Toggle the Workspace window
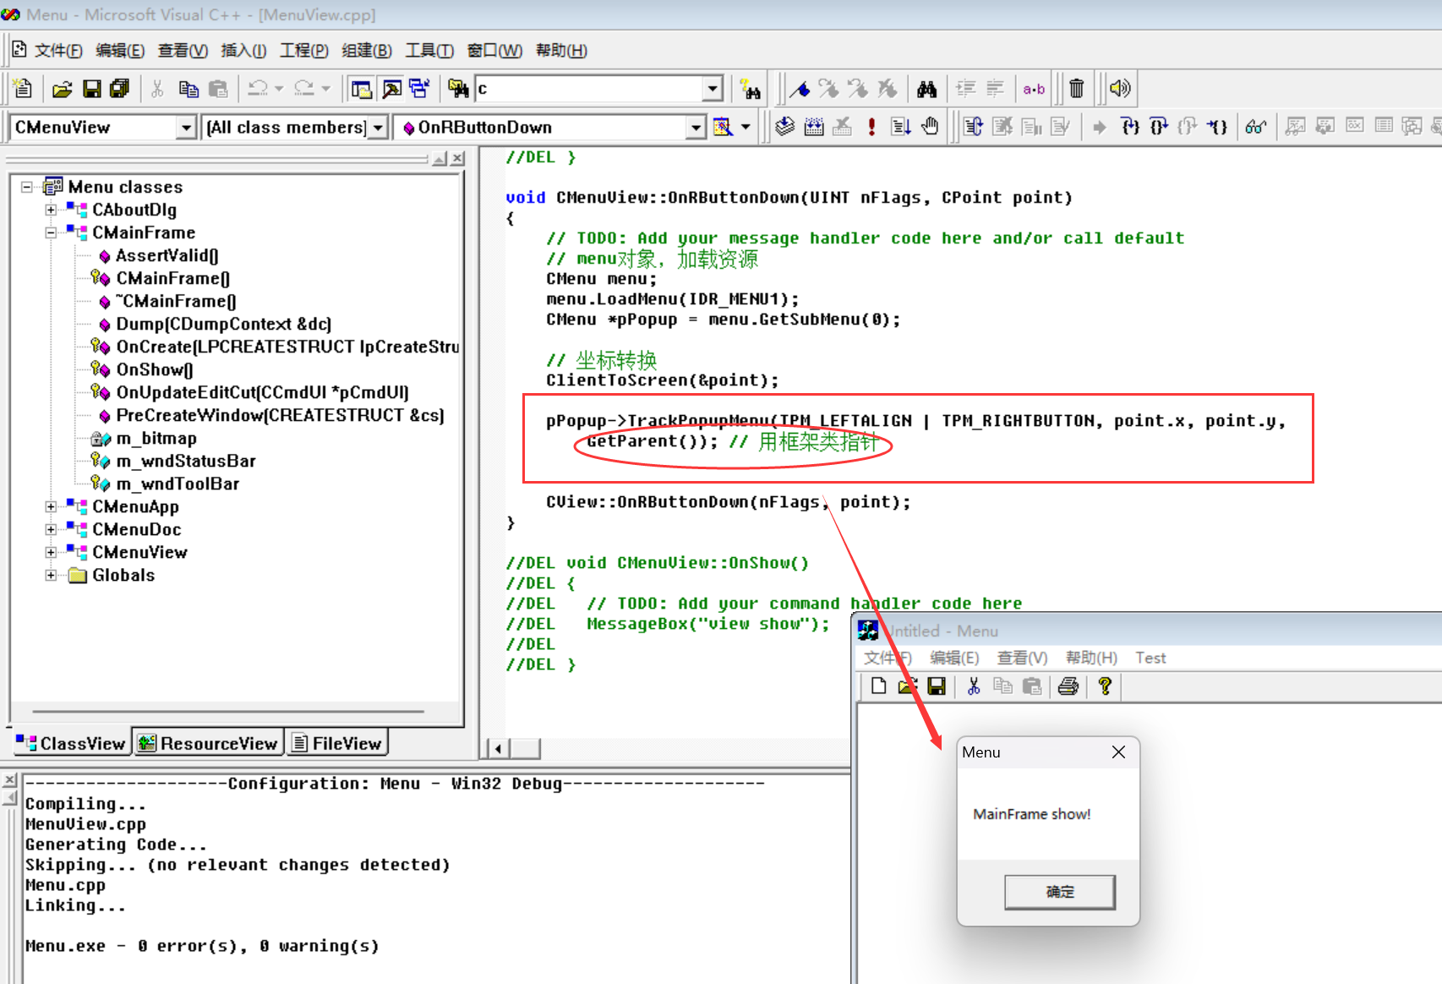Viewport: 1442px width, 984px height. click(x=362, y=88)
